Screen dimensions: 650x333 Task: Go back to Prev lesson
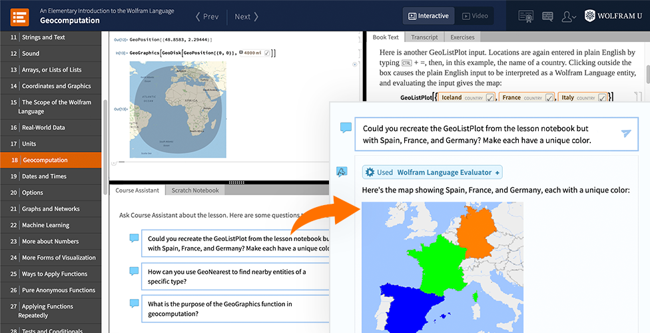[207, 17]
